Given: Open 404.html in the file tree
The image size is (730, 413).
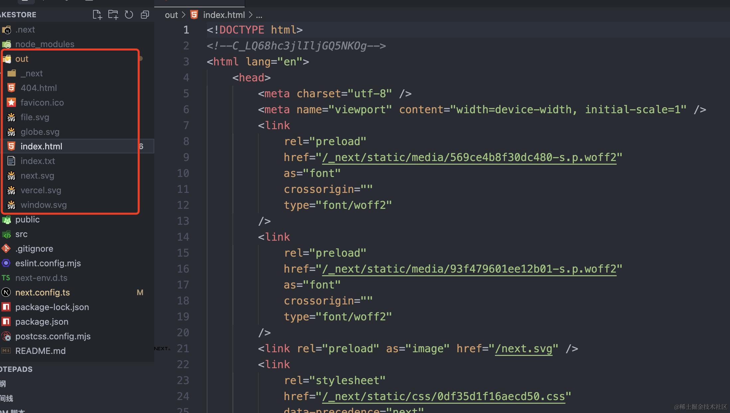Looking at the screenshot, I should click(x=39, y=88).
